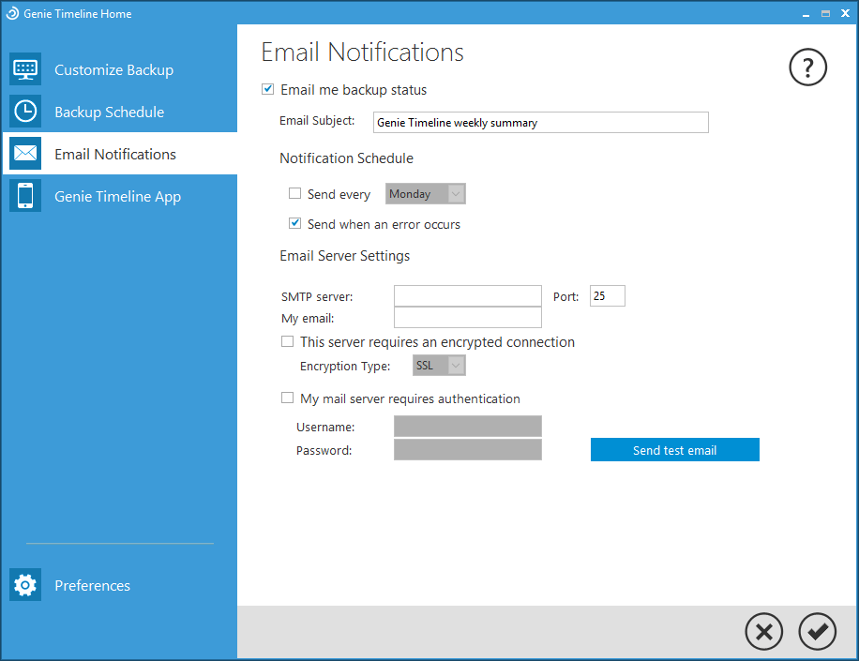The width and height of the screenshot is (859, 661).
Task: Select Email Notifications sidebar item
Action: pyautogui.click(x=120, y=154)
